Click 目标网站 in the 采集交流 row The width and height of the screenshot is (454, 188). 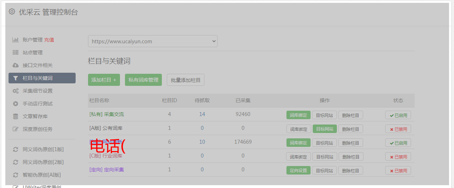[324, 115]
